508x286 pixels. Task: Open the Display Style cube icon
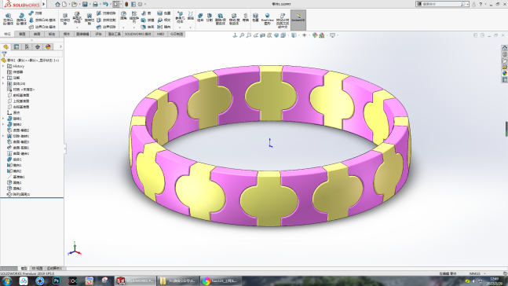tap(294, 35)
